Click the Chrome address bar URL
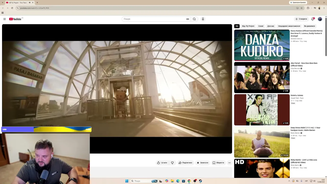Image resolution: width=327 pixels, height=184 pixels. tap(34, 8)
